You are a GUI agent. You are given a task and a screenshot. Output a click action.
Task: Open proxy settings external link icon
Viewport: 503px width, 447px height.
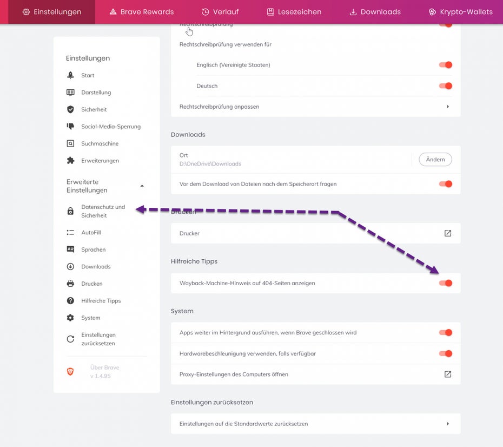pyautogui.click(x=448, y=374)
